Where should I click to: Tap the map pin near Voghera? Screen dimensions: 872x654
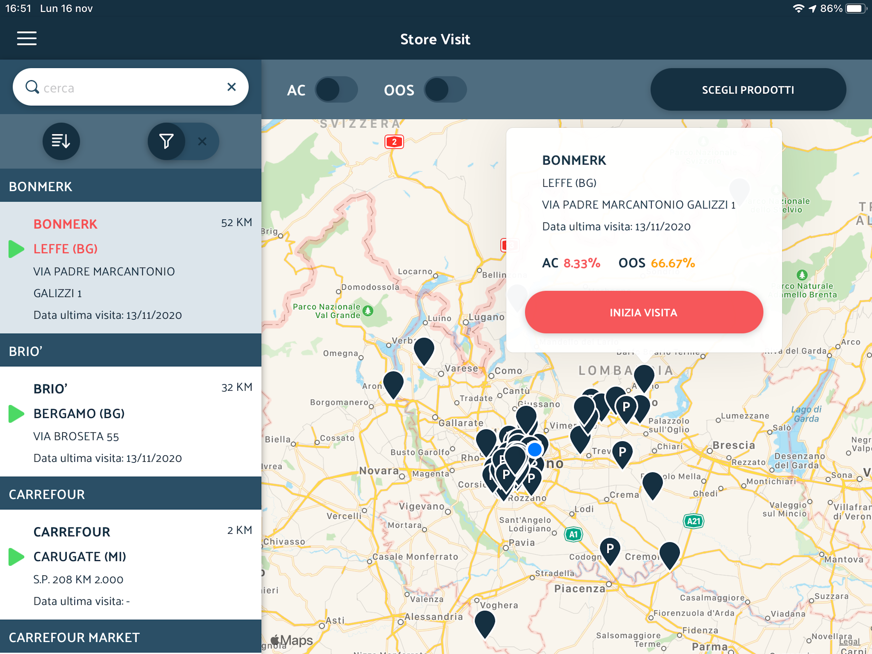[485, 624]
